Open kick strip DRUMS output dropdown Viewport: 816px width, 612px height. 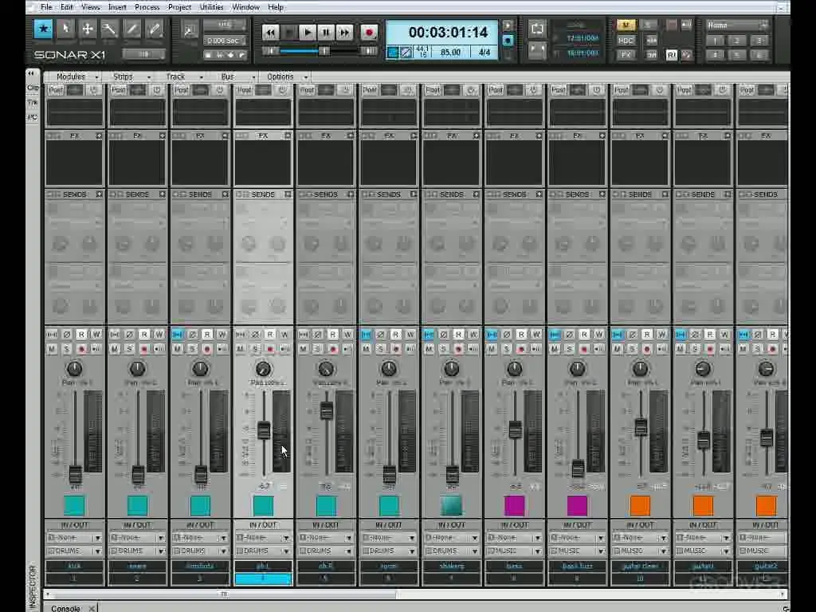tap(74, 551)
